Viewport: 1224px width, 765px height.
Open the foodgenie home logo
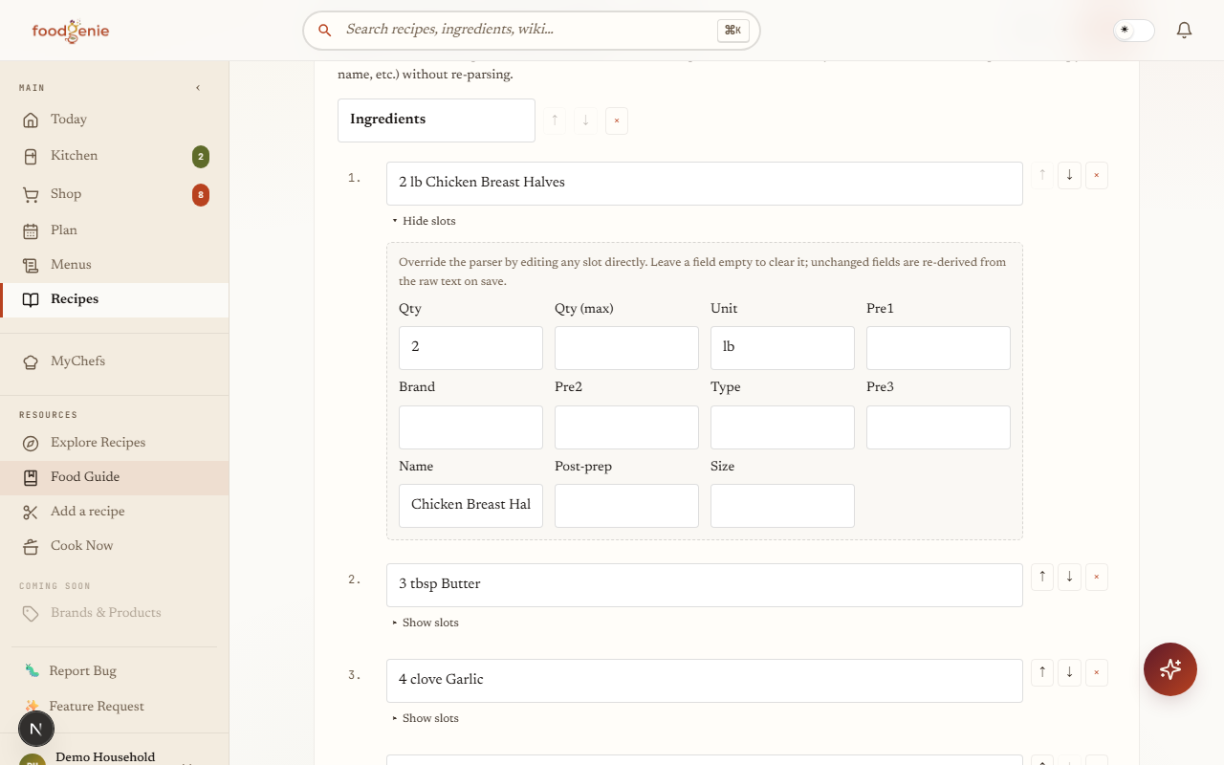[x=71, y=31]
